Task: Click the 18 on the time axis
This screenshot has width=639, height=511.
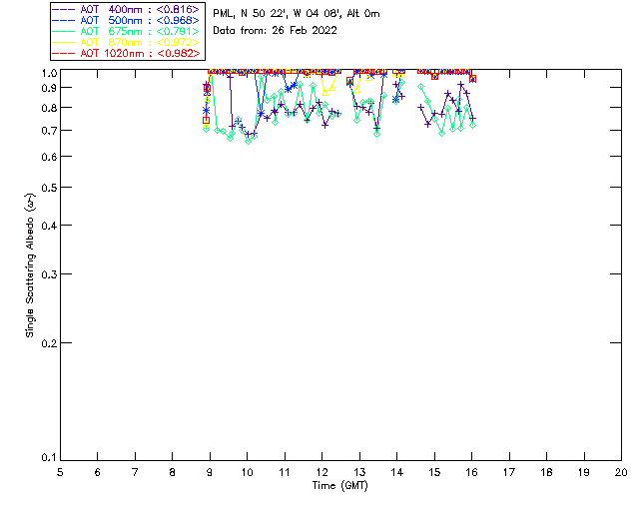Action: pos(546,472)
